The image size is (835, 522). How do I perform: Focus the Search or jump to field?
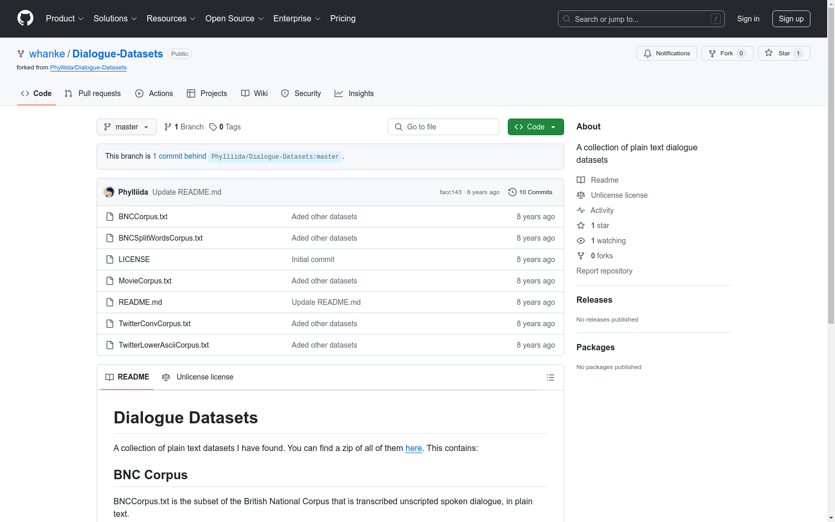(641, 19)
